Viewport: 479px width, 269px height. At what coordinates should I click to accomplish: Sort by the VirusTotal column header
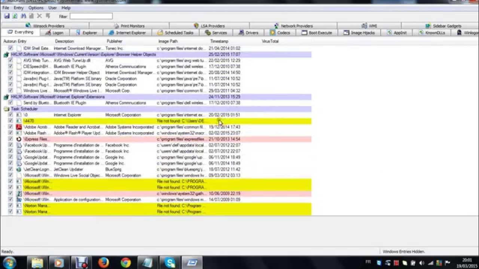pos(270,41)
